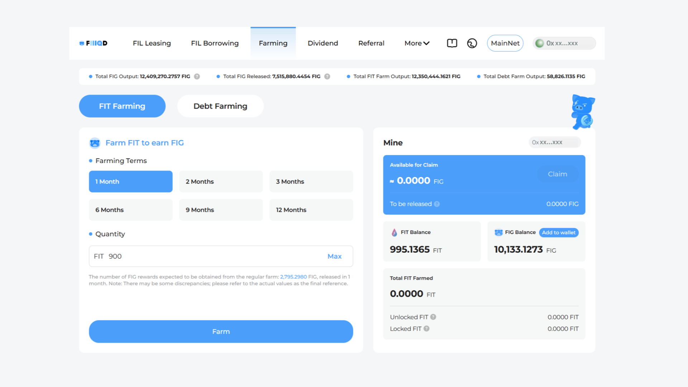Open the docs book icon
Screen dimensions: 688x387
[452, 43]
